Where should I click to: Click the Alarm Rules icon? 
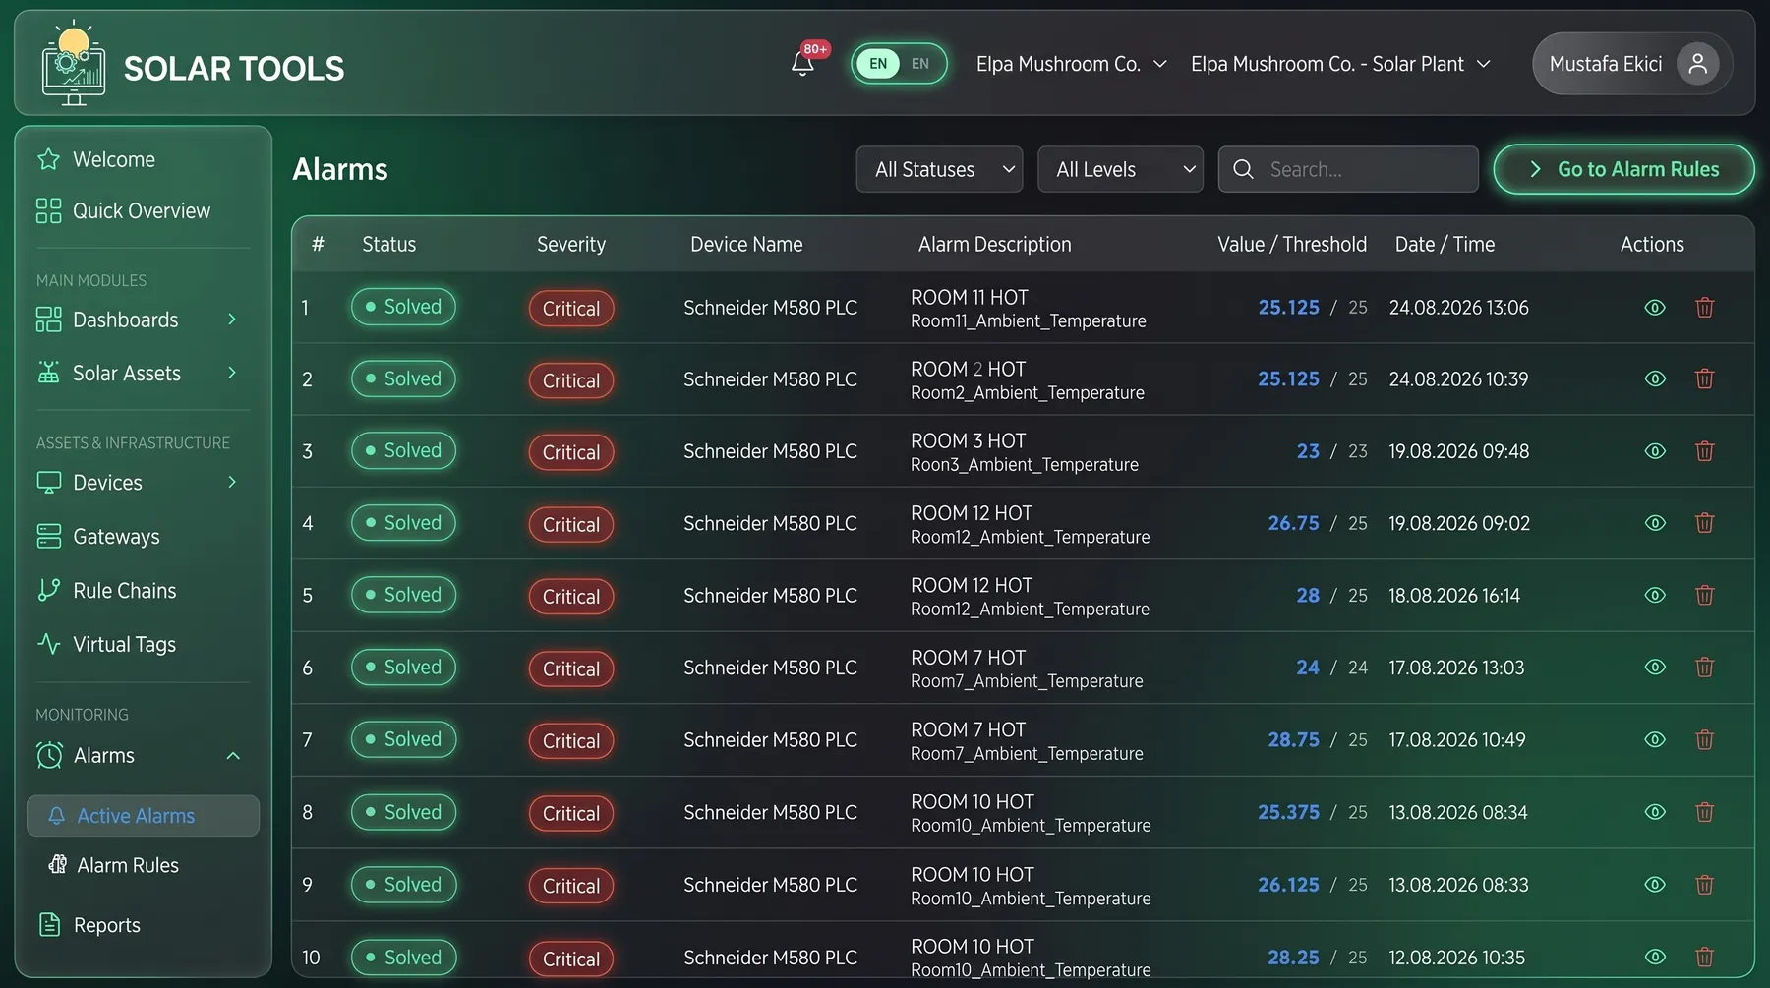pos(57,865)
